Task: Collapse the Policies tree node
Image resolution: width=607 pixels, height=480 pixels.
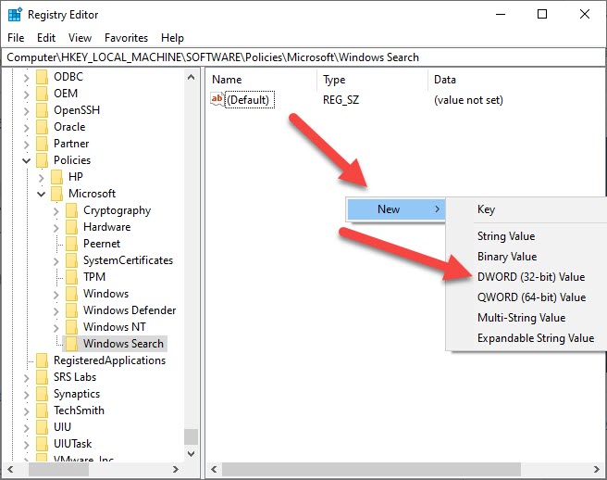Action: pyautogui.click(x=26, y=160)
